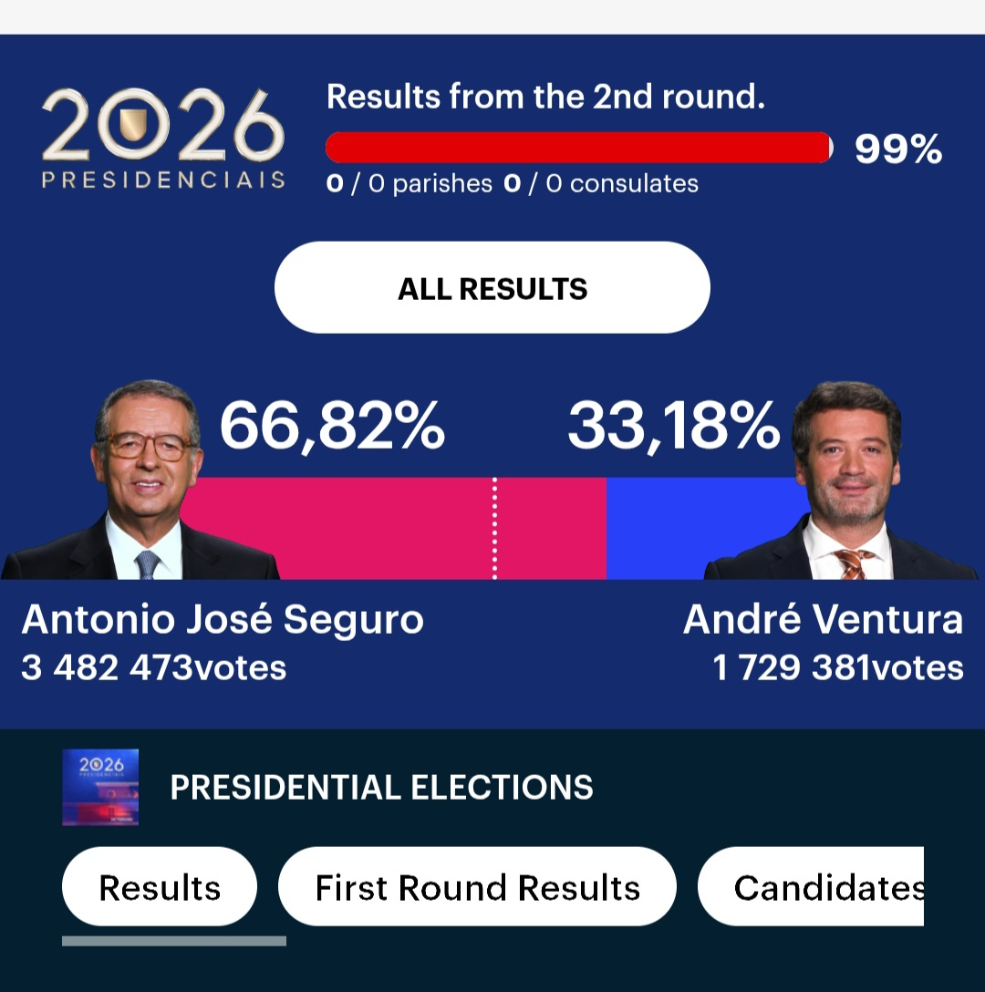Click the 2026 Presidenciais logo
This screenshot has width=985, height=992.
click(163, 138)
